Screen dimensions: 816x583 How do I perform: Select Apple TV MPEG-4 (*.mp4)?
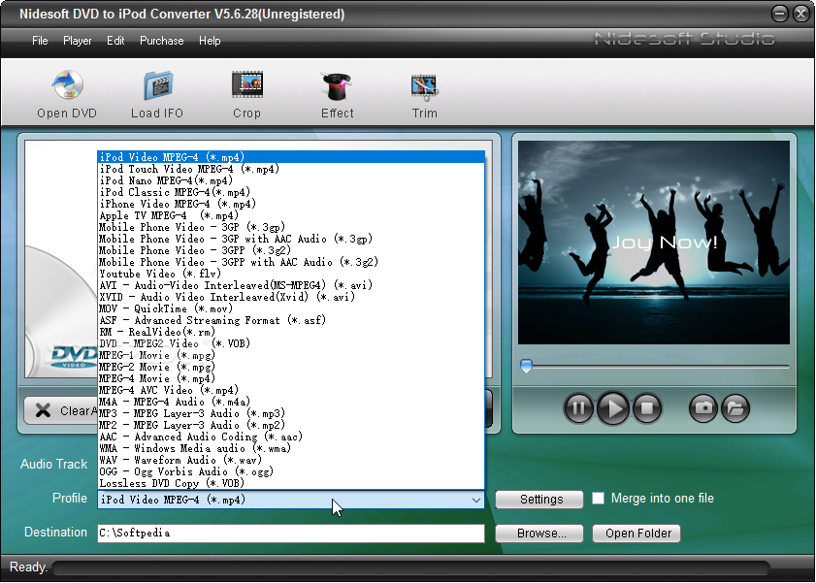click(x=291, y=215)
